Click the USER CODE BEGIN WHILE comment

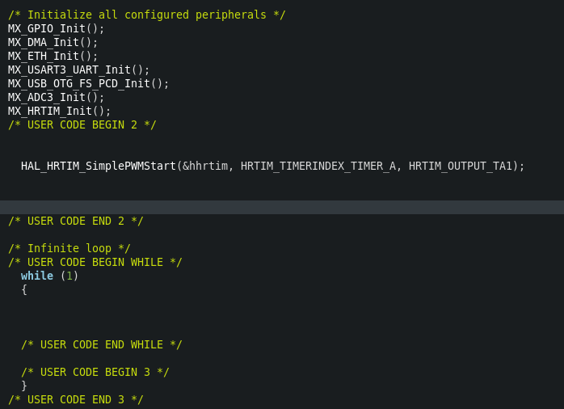coord(95,262)
